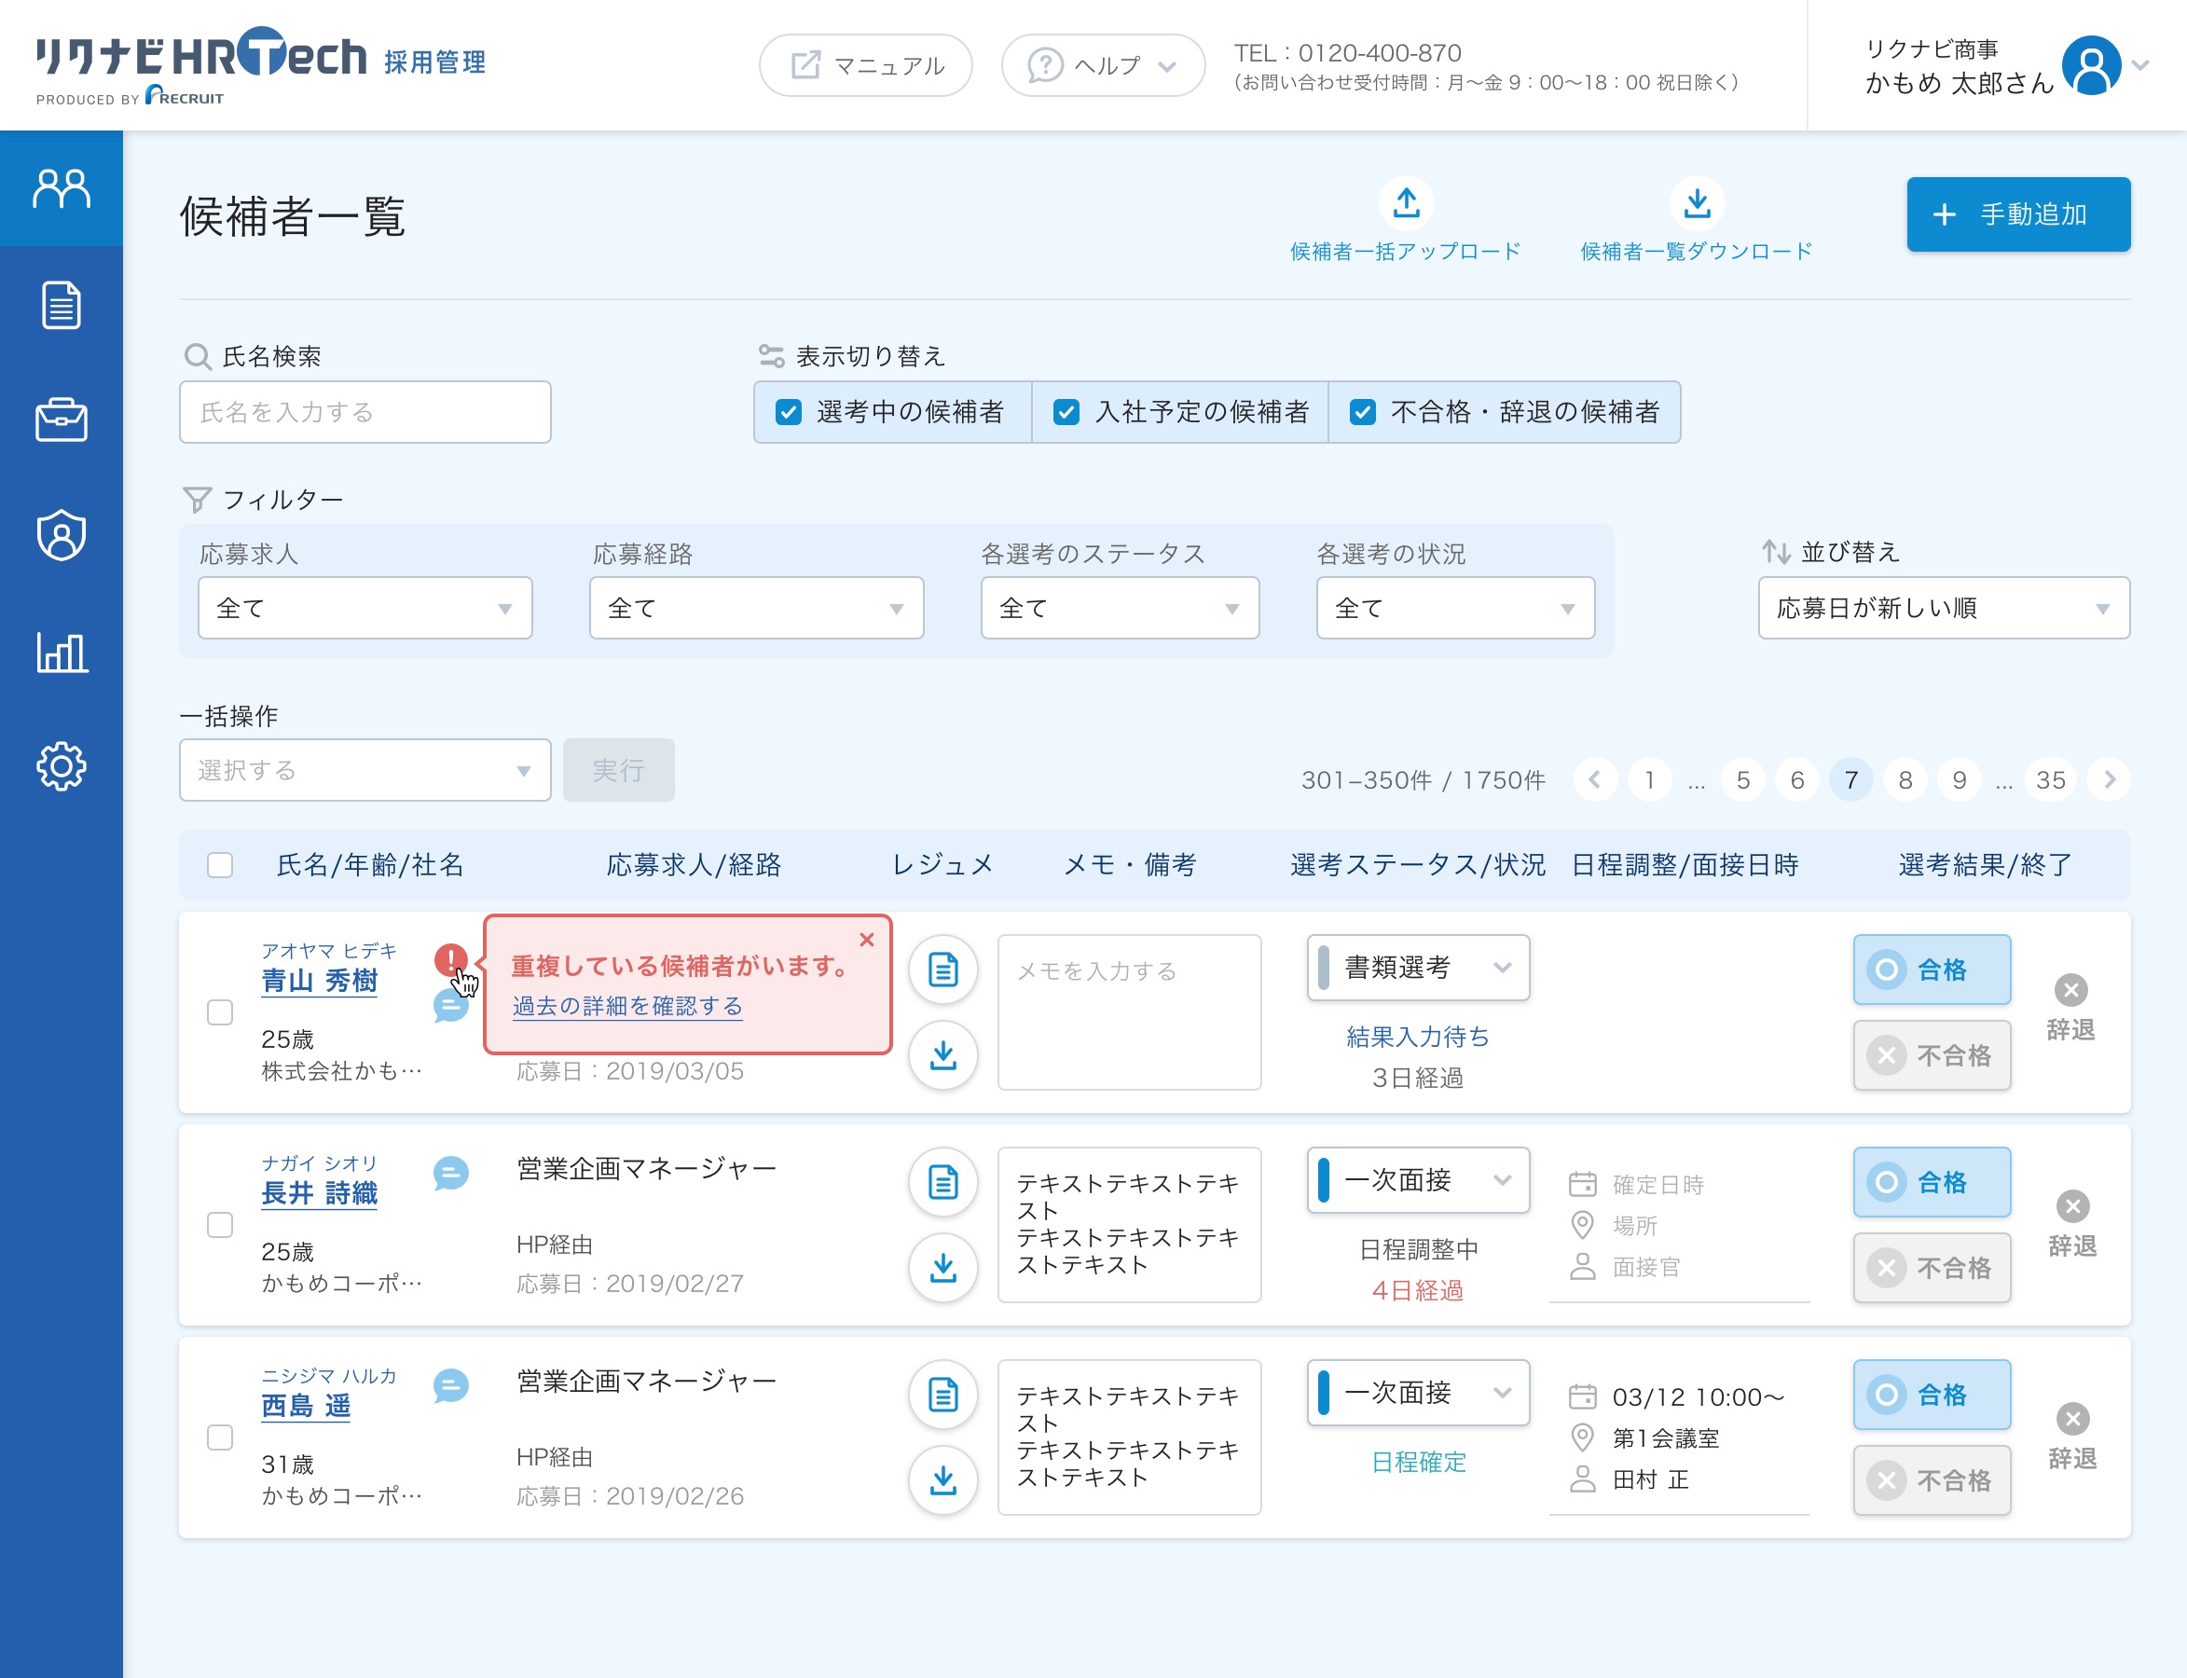Click the 候補者一覧ダウンロード download icon

pyautogui.click(x=1696, y=204)
